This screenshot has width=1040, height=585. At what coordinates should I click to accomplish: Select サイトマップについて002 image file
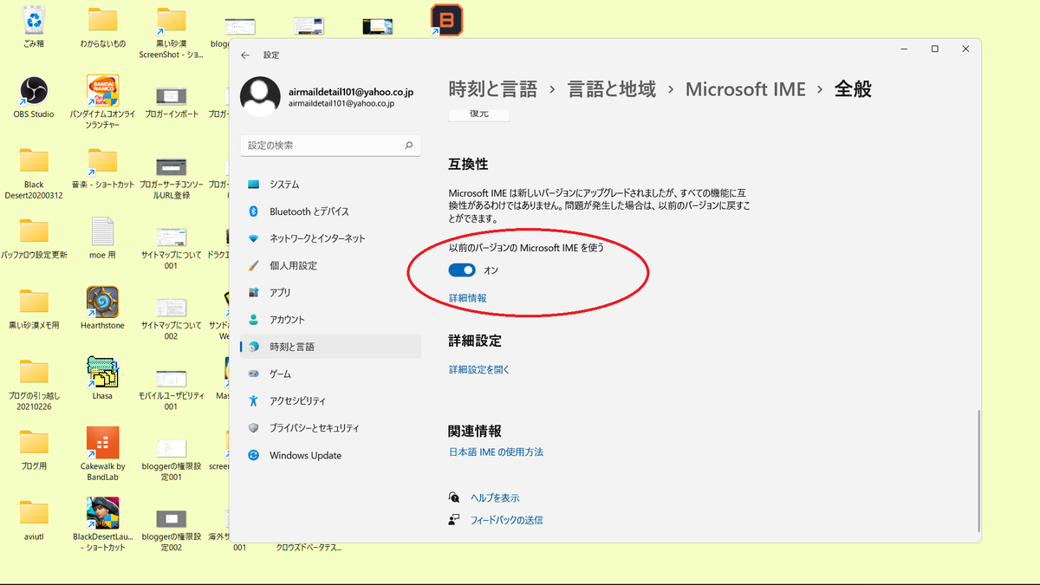(x=172, y=318)
